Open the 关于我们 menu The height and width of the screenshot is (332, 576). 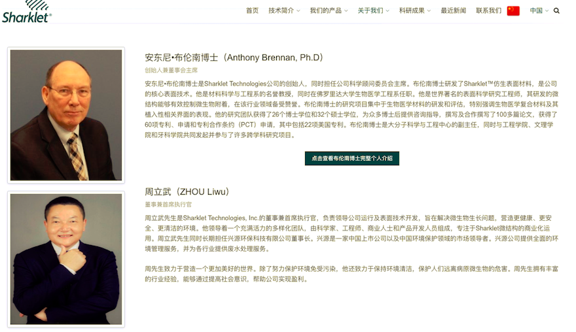tap(370, 10)
